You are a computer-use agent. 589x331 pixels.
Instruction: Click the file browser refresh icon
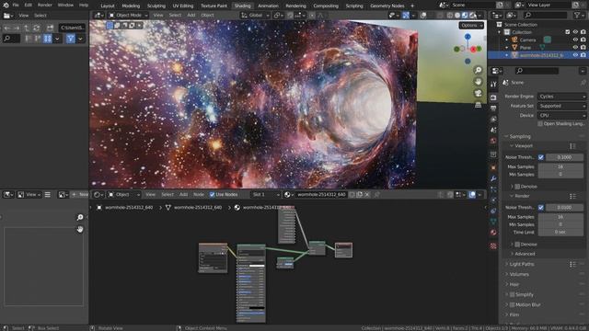37,28
